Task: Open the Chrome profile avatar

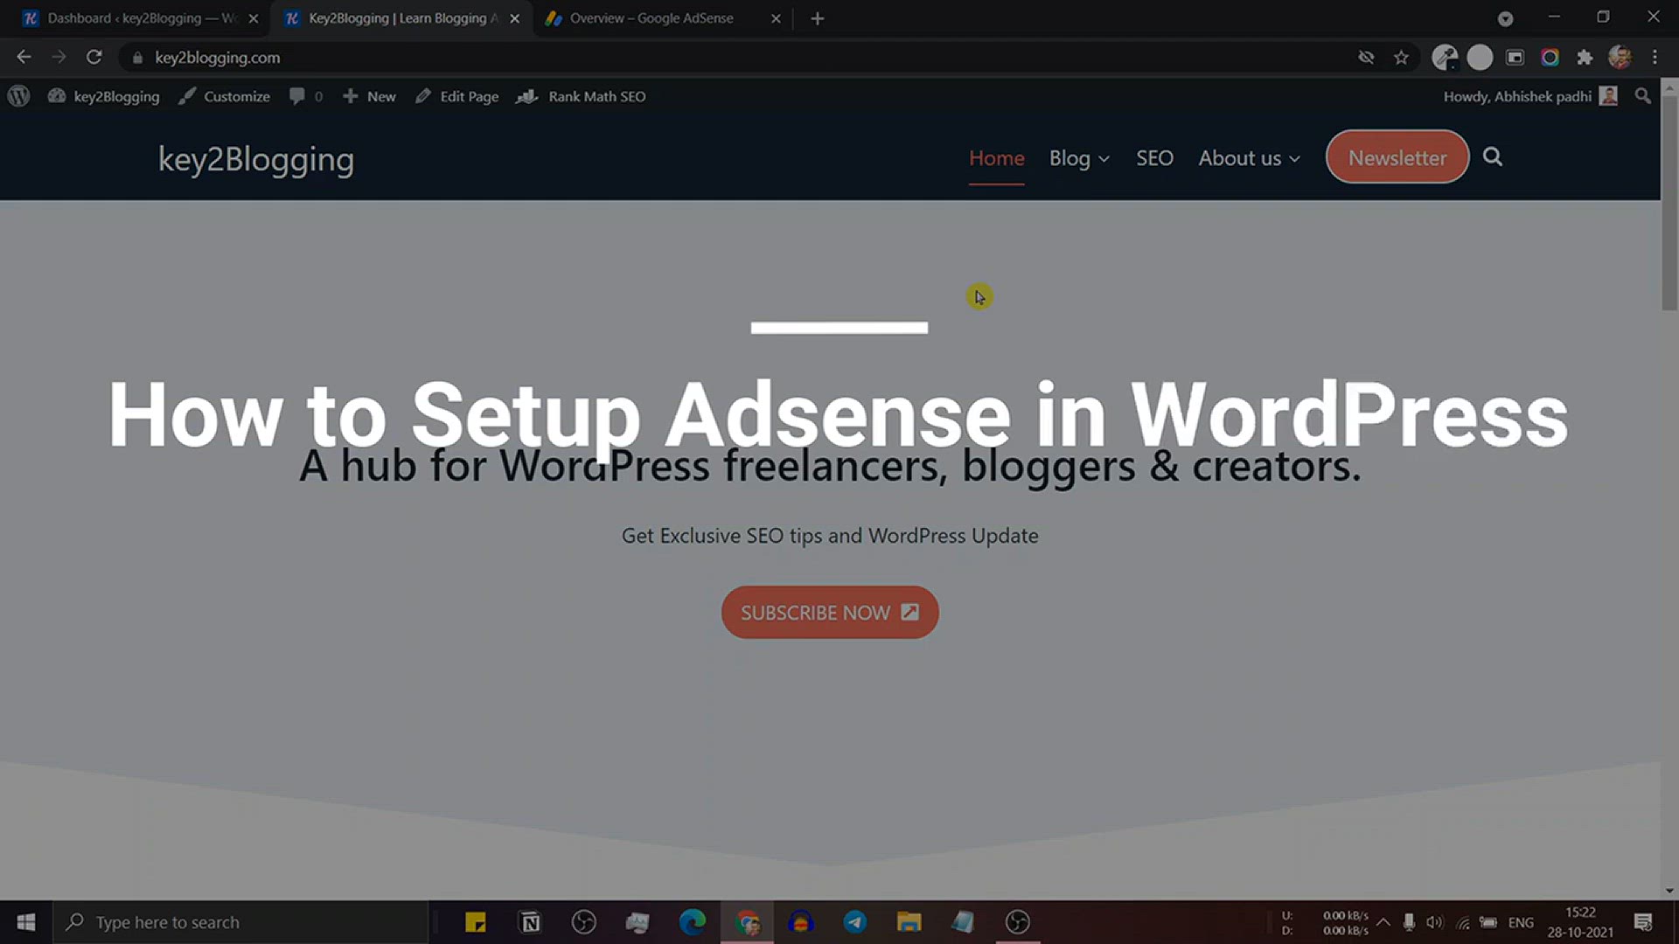Action: tap(1620, 58)
